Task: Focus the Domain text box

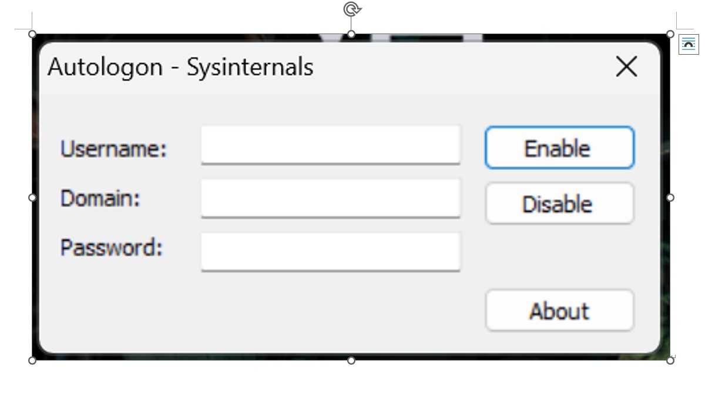Action: [330, 199]
